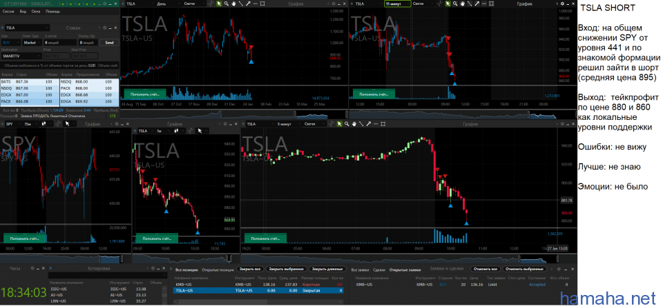Click the BATS 867.36 bid row in the order book

pyautogui.click(x=29, y=81)
